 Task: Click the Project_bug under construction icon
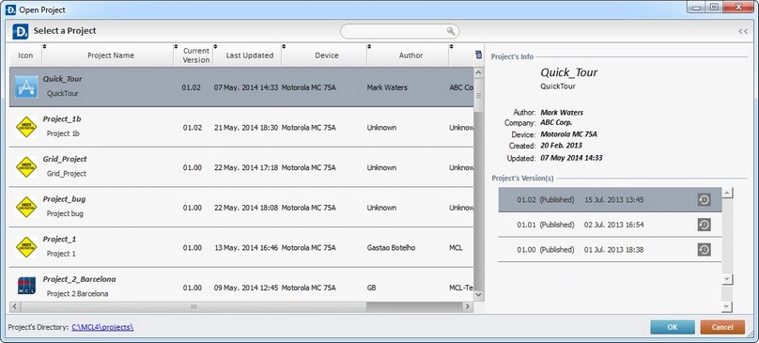click(x=26, y=207)
